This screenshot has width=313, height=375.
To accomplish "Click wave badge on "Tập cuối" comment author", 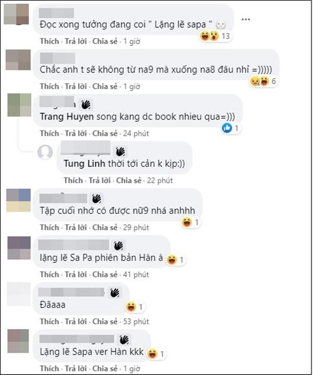I will (97, 199).
